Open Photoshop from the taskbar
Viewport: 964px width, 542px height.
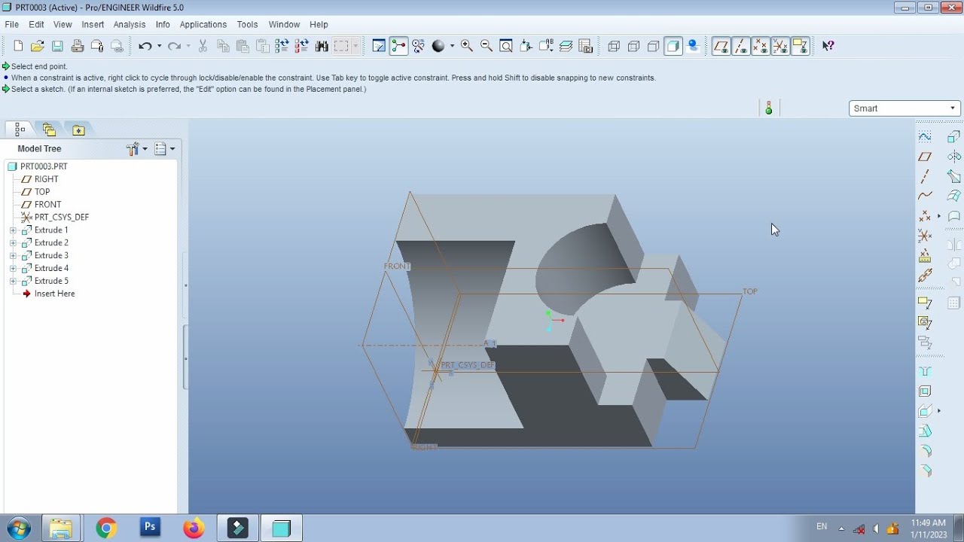[x=150, y=528]
